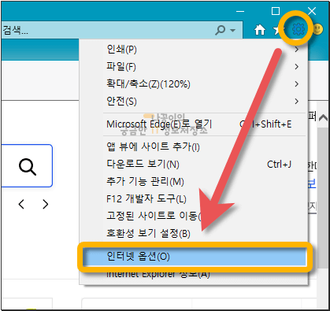The image size is (330, 311).
Task: Select Internet Explorer 정보(A)
Action: [194, 275]
